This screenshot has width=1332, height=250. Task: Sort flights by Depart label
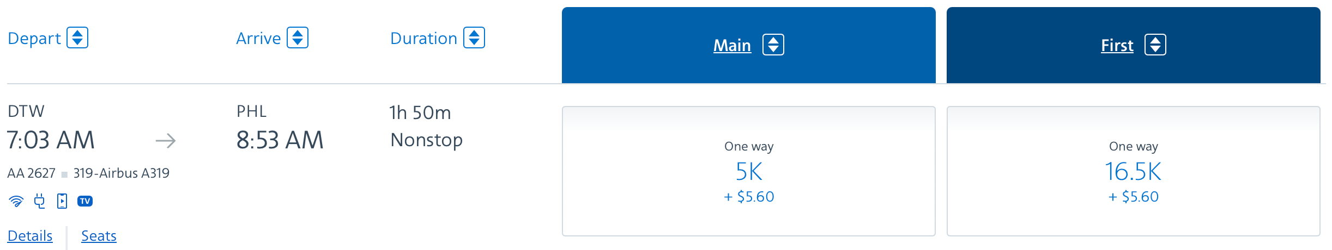pos(34,39)
